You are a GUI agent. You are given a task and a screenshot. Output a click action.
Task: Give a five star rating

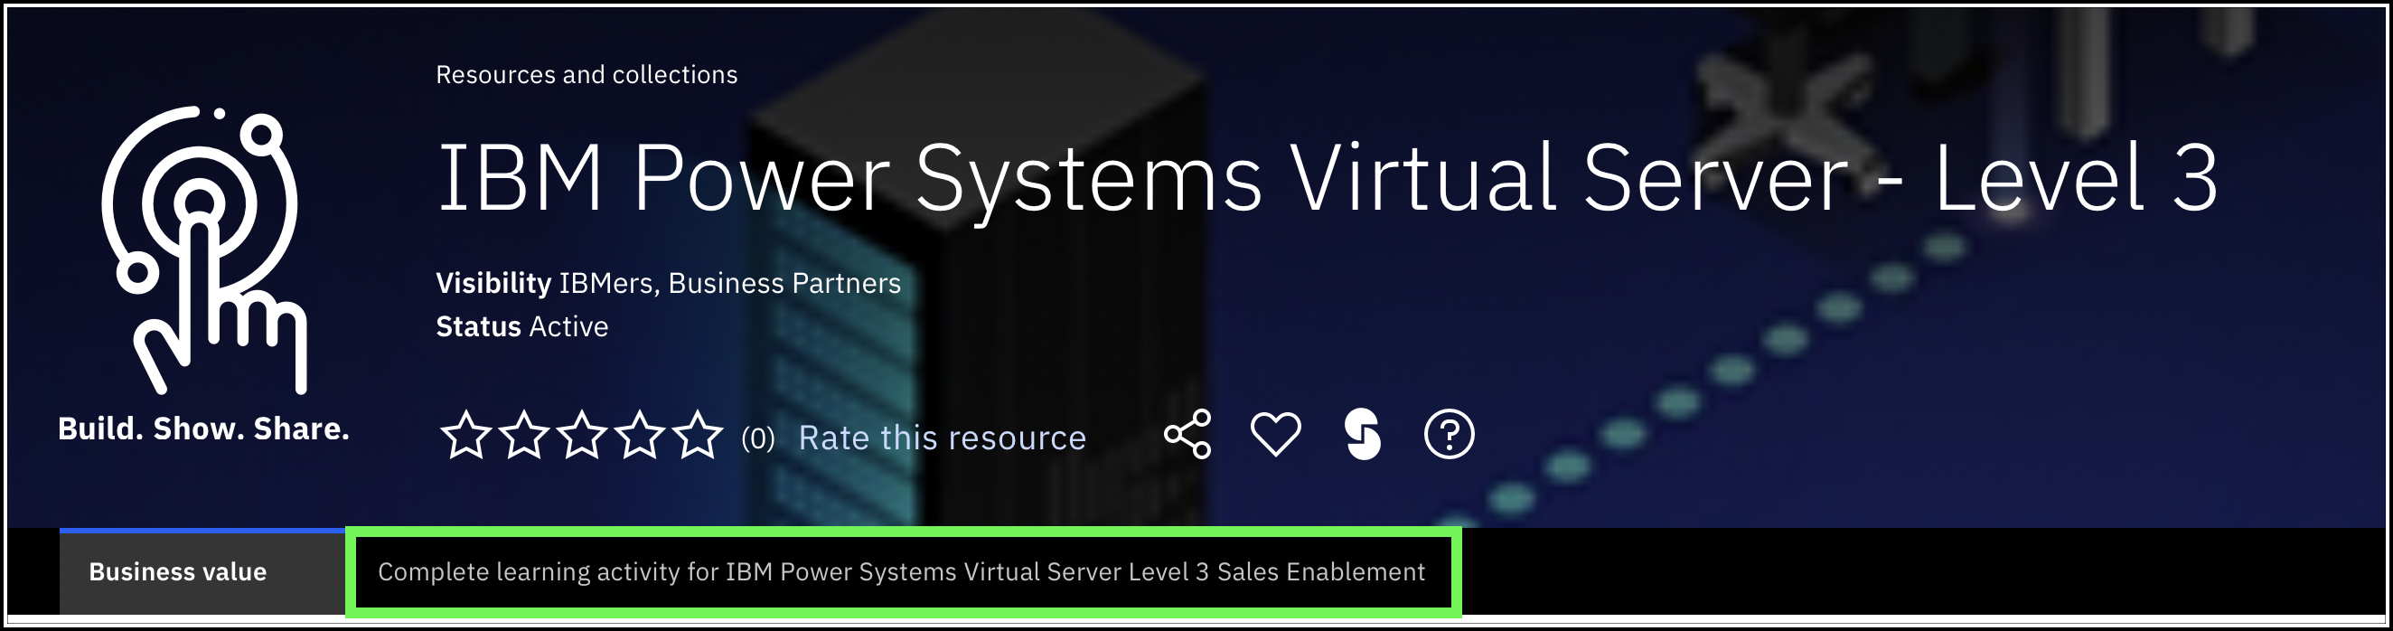click(x=698, y=435)
